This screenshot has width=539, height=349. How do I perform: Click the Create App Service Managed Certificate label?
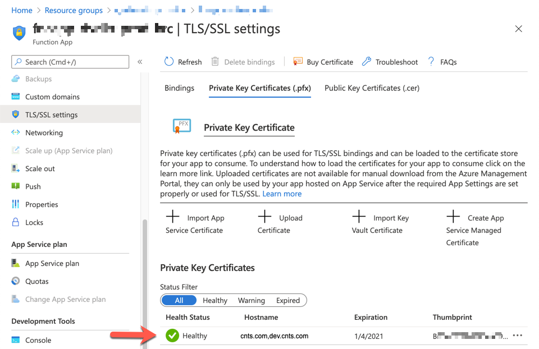click(x=475, y=230)
